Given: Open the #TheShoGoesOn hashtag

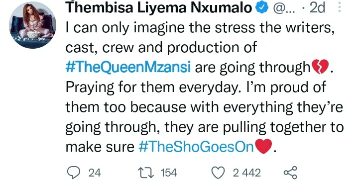Looking at the screenshot, I should [x=196, y=147].
